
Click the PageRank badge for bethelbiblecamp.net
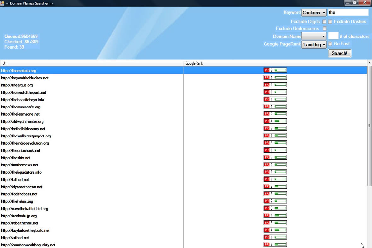coord(275,128)
